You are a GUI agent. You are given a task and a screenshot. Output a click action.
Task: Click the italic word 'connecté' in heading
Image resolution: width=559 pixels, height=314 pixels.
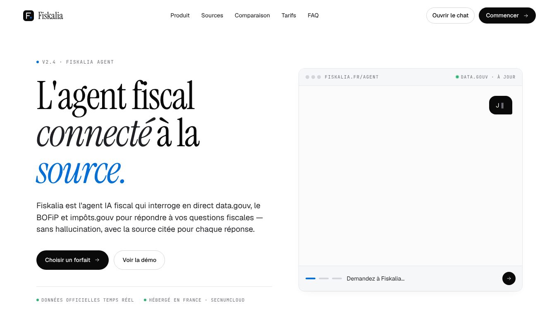coord(96,133)
